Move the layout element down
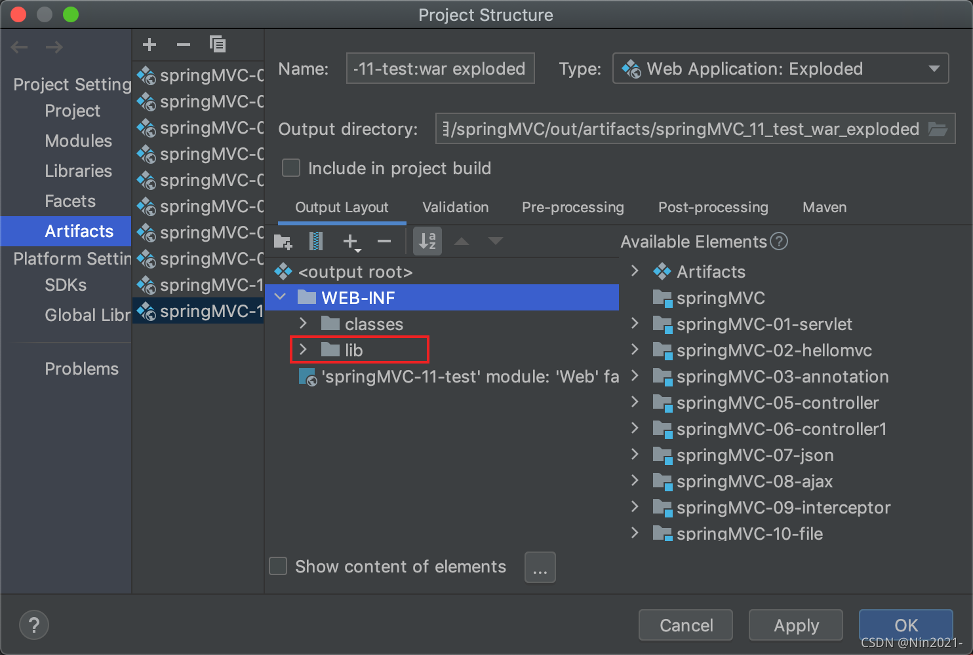 point(496,241)
